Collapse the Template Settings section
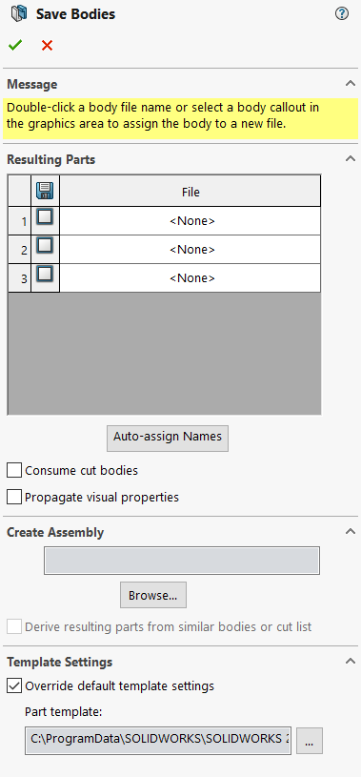 (351, 662)
